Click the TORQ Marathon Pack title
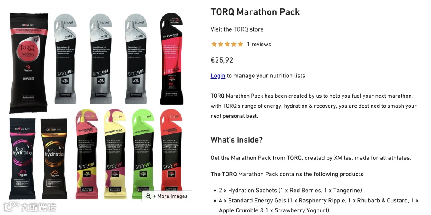Screen dimensions: 431x215 255,12
